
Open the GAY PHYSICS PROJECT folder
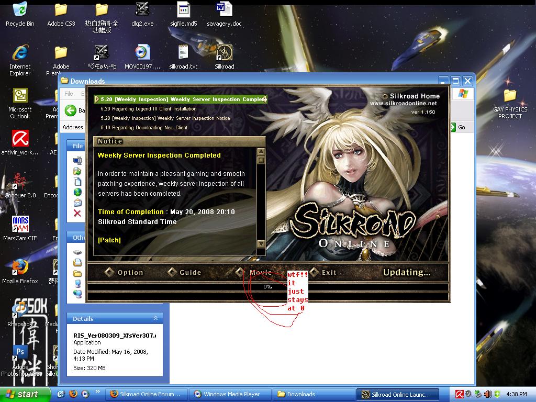pyautogui.click(x=509, y=96)
